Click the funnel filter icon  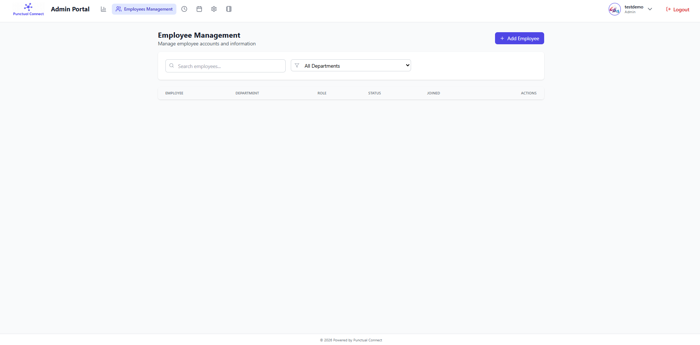point(297,65)
